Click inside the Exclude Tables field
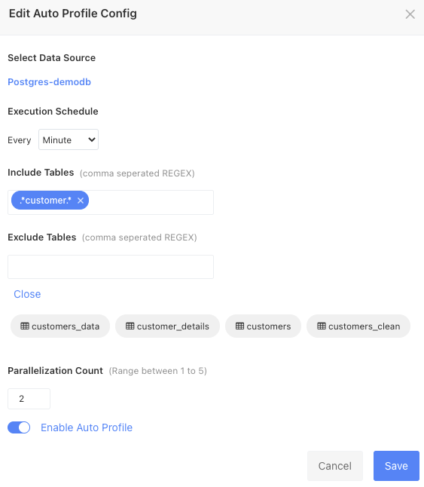 (x=111, y=267)
